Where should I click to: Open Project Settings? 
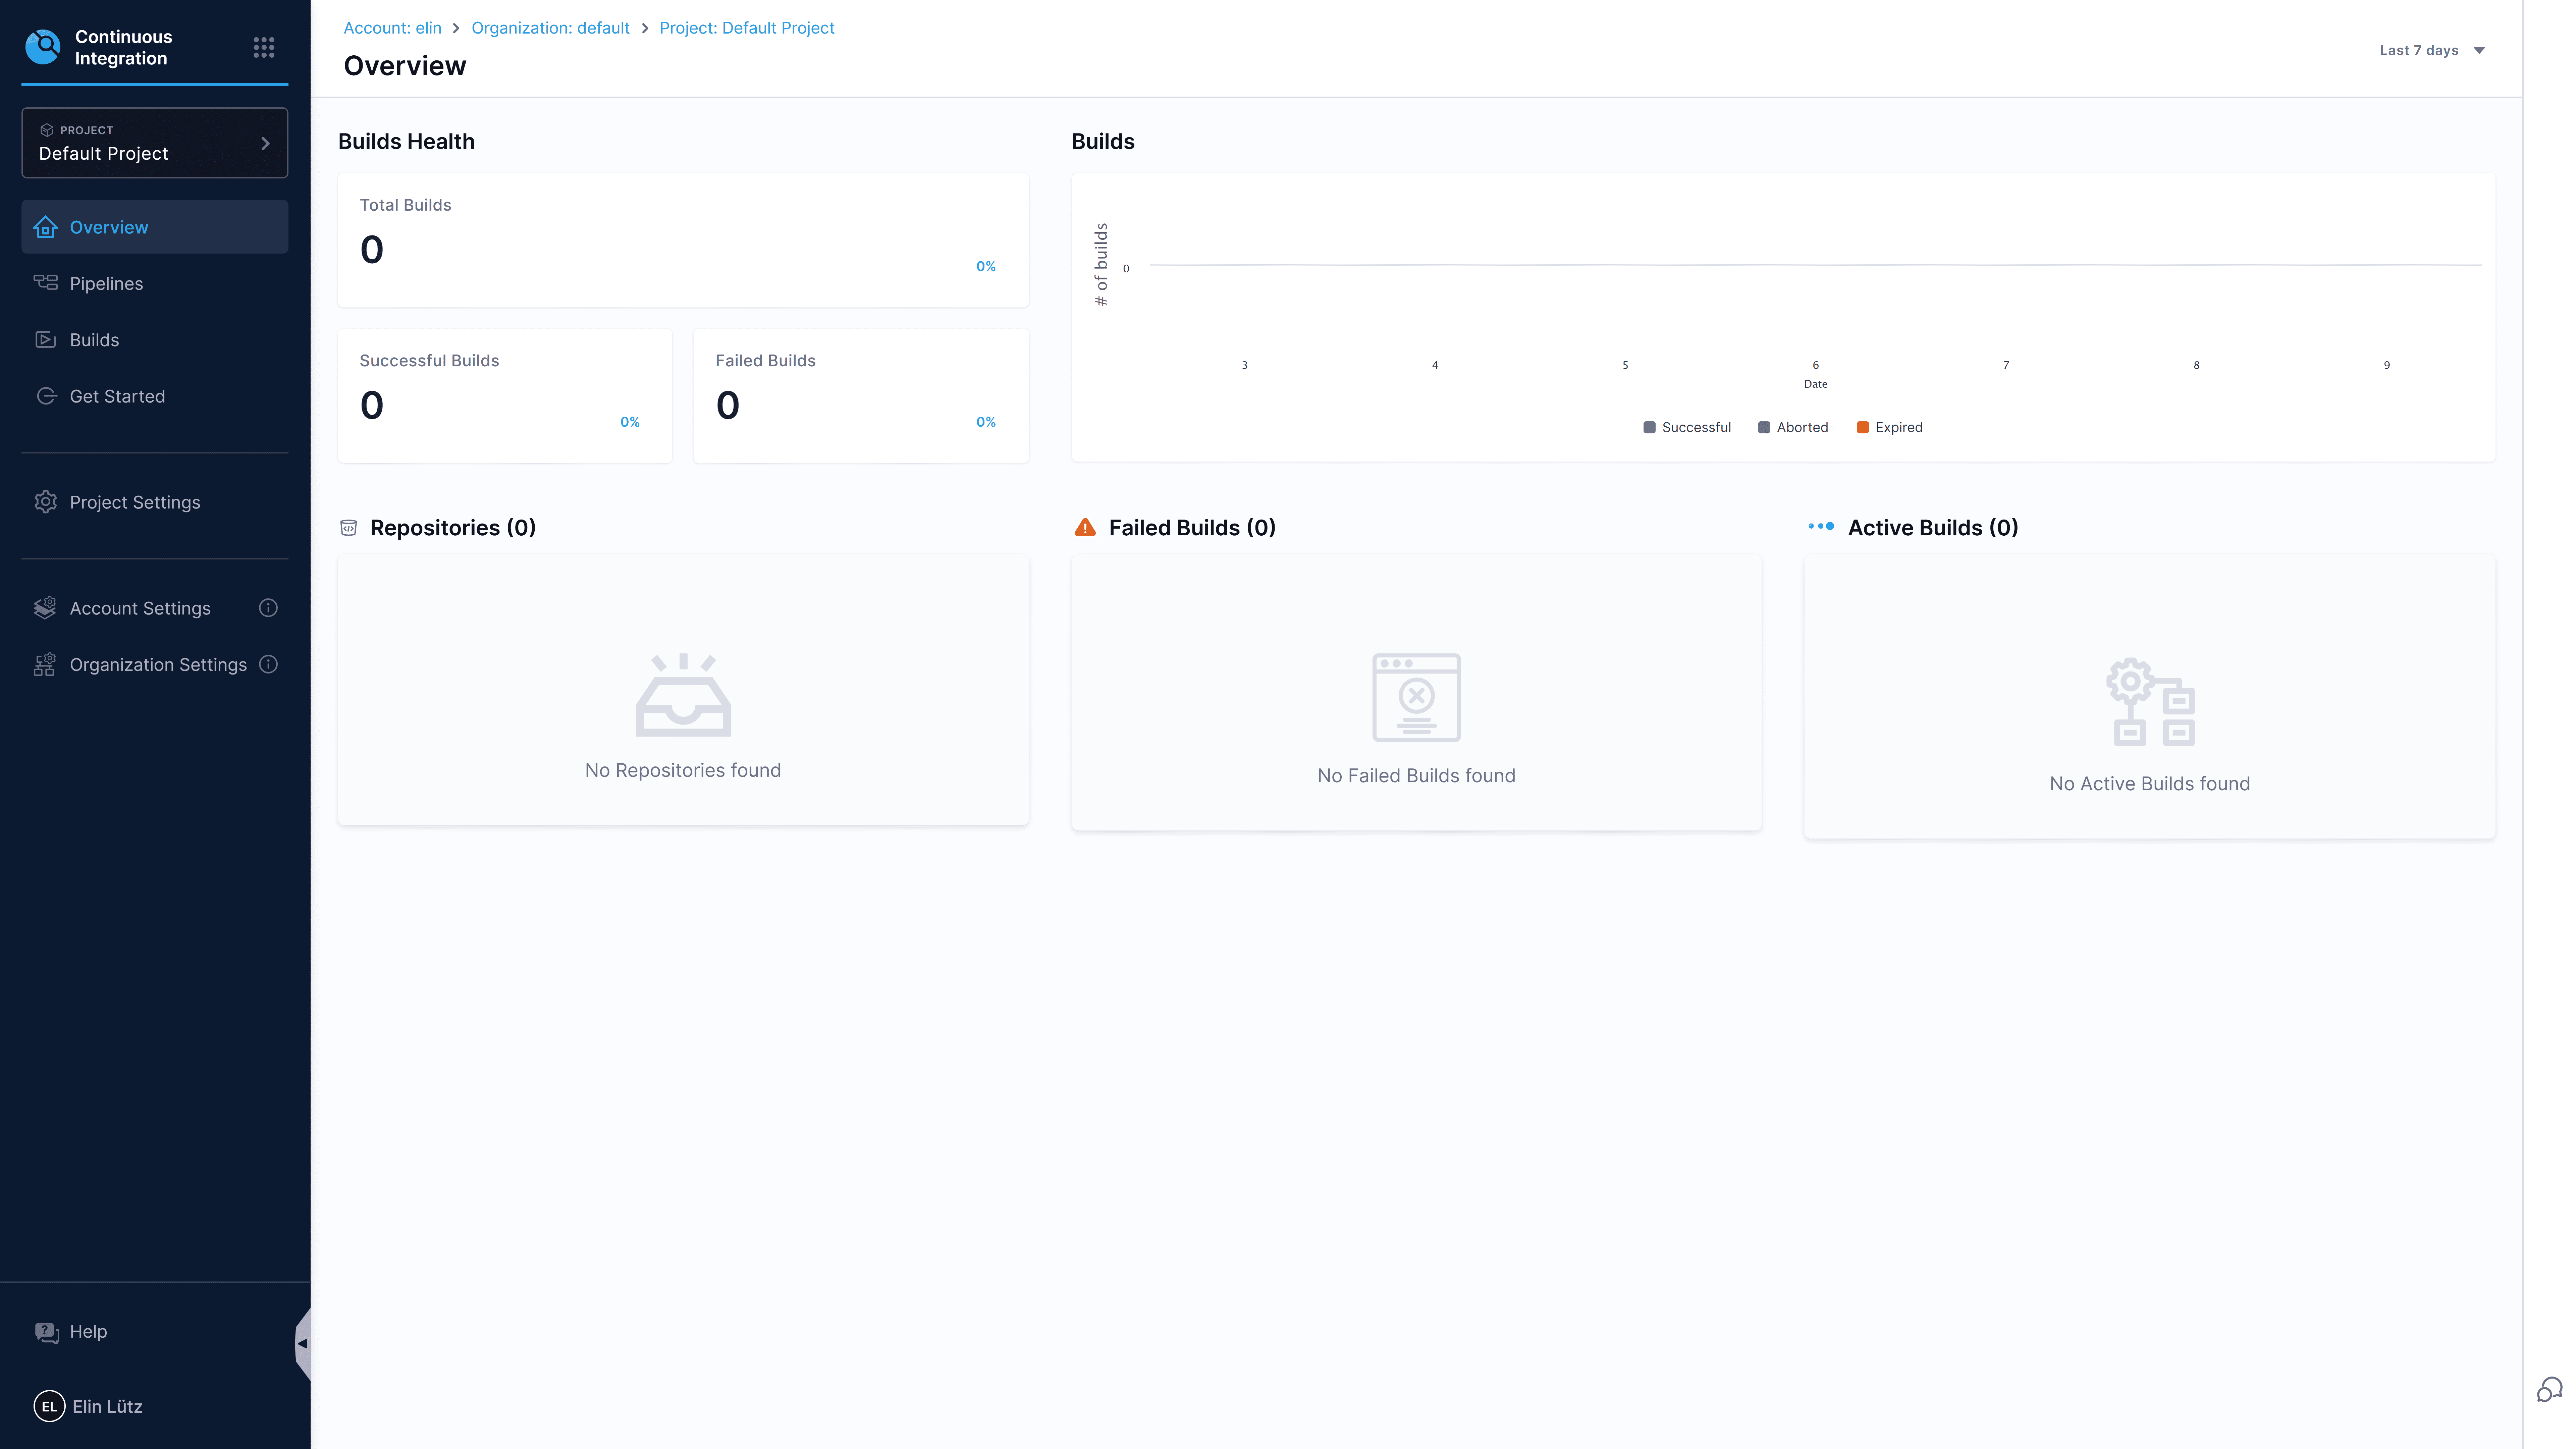click(x=155, y=502)
